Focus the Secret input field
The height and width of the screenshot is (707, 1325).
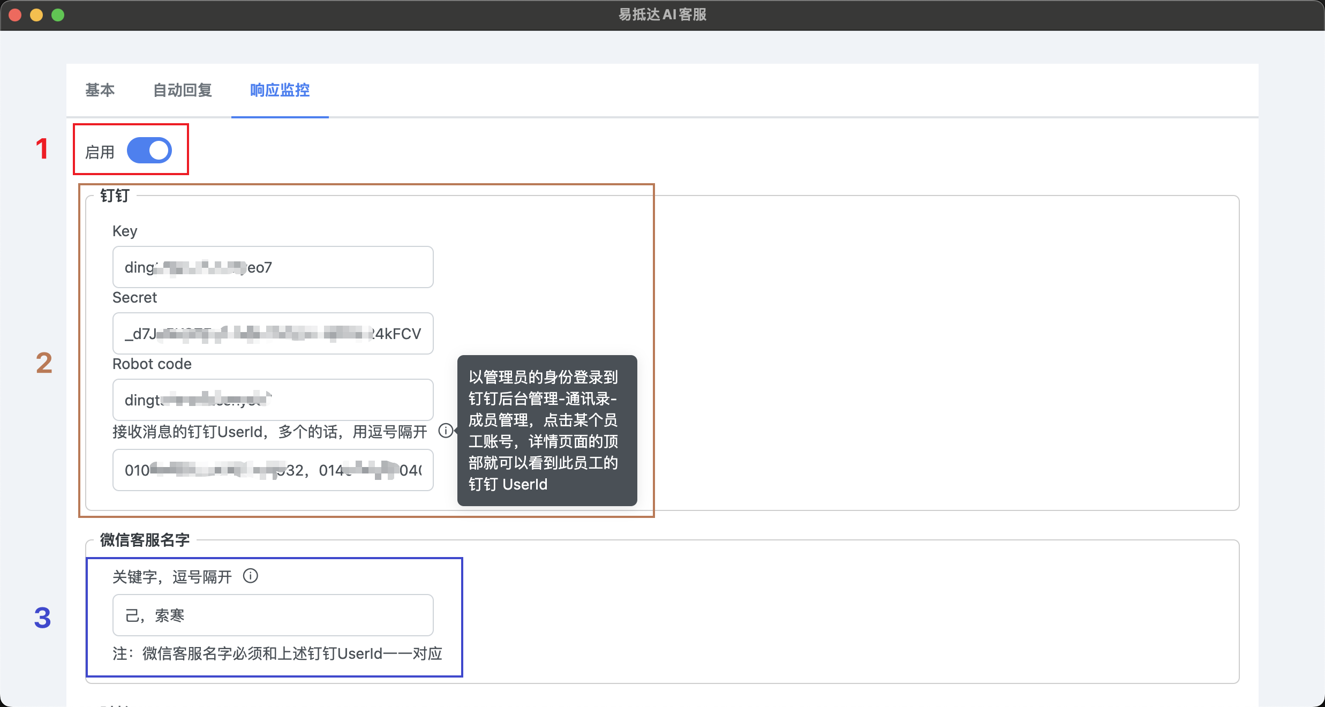tap(273, 333)
